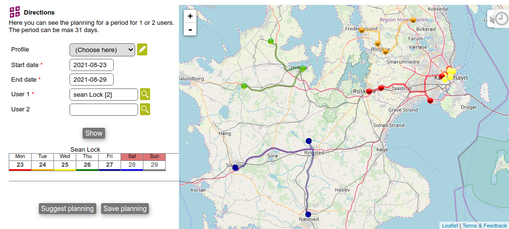The image size is (509, 229).
Task: Click the green pencil edit profile icon
Action: (x=142, y=50)
